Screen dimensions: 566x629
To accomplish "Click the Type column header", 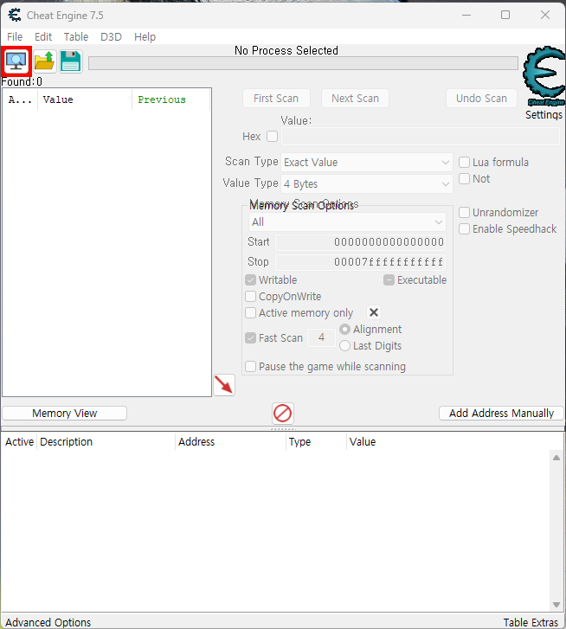I will (x=317, y=441).
